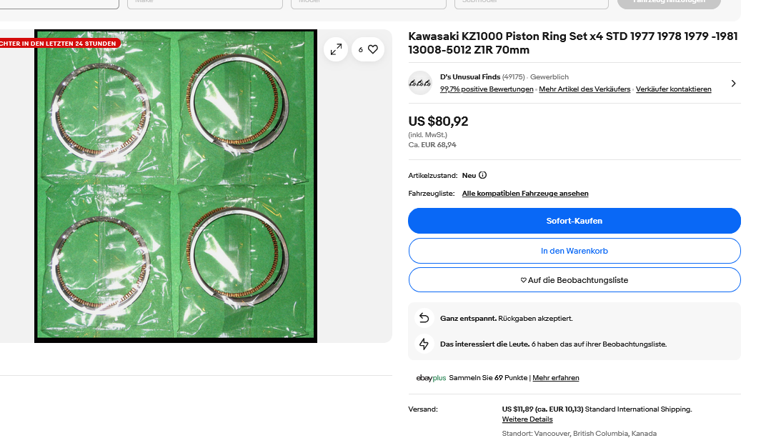Open 99,7% positive Bewertungen link
Screen dimensions: 776x443
[x=487, y=89]
